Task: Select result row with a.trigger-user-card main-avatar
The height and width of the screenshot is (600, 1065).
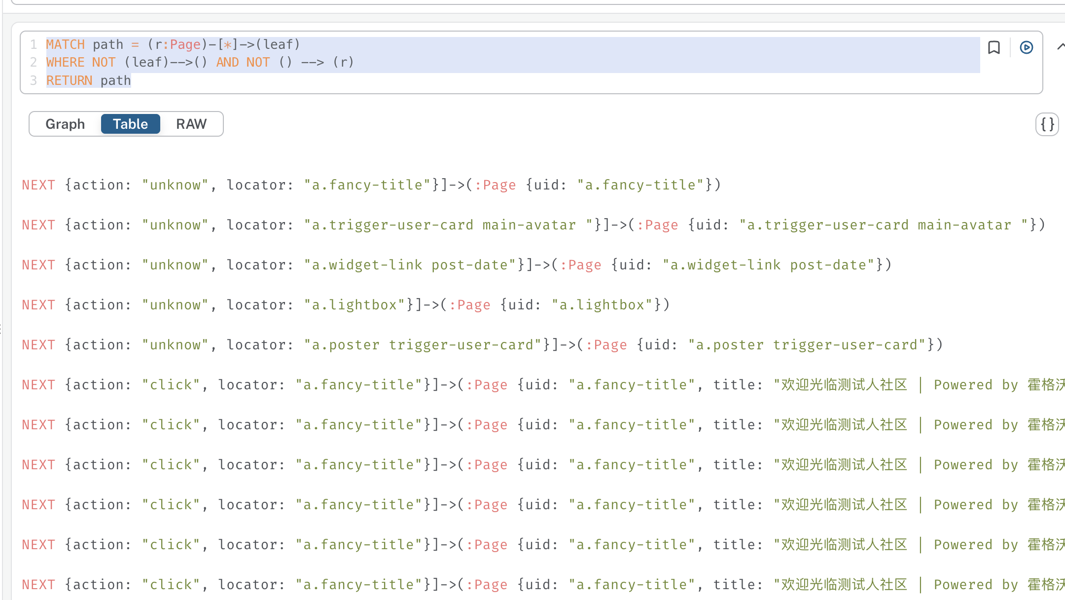Action: [x=533, y=225]
